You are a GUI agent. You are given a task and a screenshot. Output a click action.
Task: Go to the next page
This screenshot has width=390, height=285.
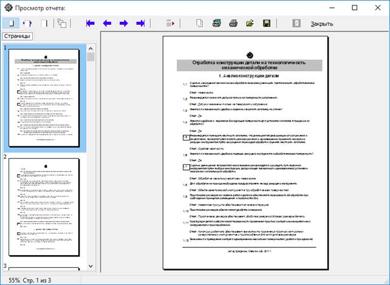pyautogui.click(x=123, y=23)
